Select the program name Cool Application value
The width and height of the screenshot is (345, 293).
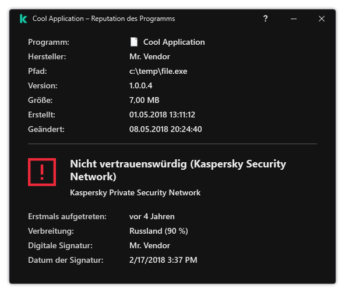click(x=174, y=42)
